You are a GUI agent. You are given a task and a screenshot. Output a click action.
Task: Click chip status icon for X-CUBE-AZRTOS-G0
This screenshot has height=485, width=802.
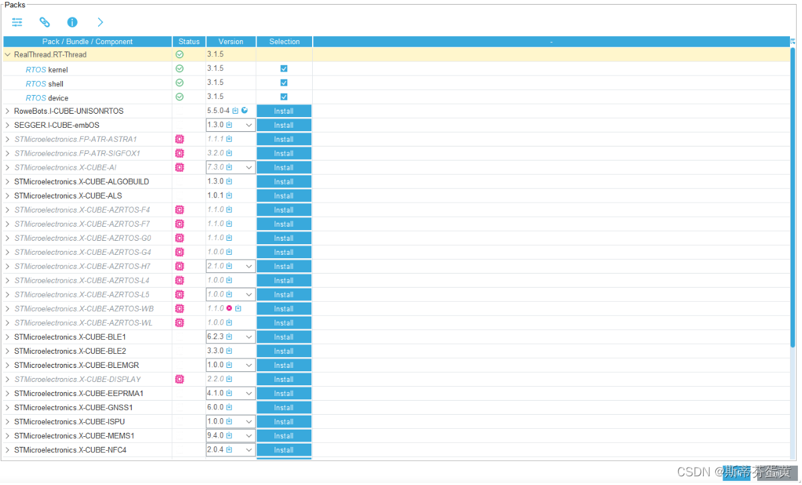click(179, 237)
